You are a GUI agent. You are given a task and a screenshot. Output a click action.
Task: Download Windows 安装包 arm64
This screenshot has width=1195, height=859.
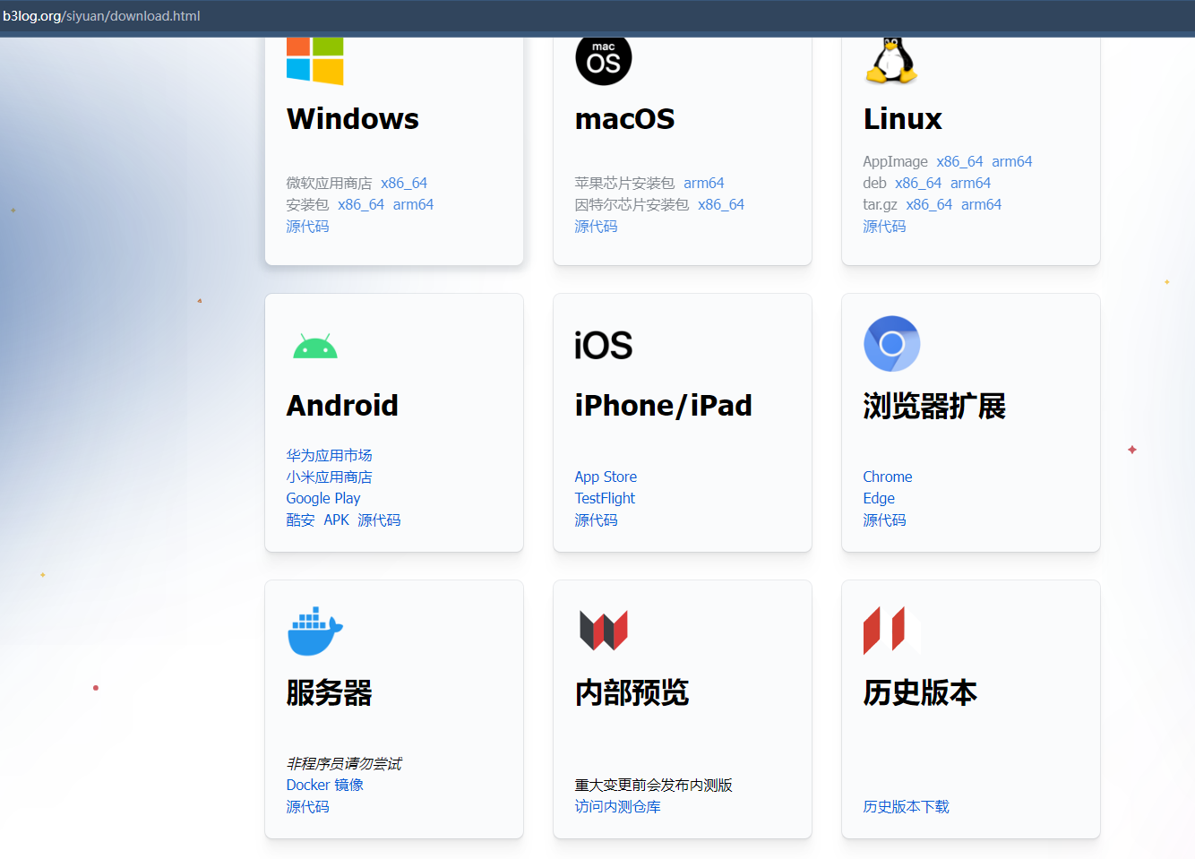point(413,204)
